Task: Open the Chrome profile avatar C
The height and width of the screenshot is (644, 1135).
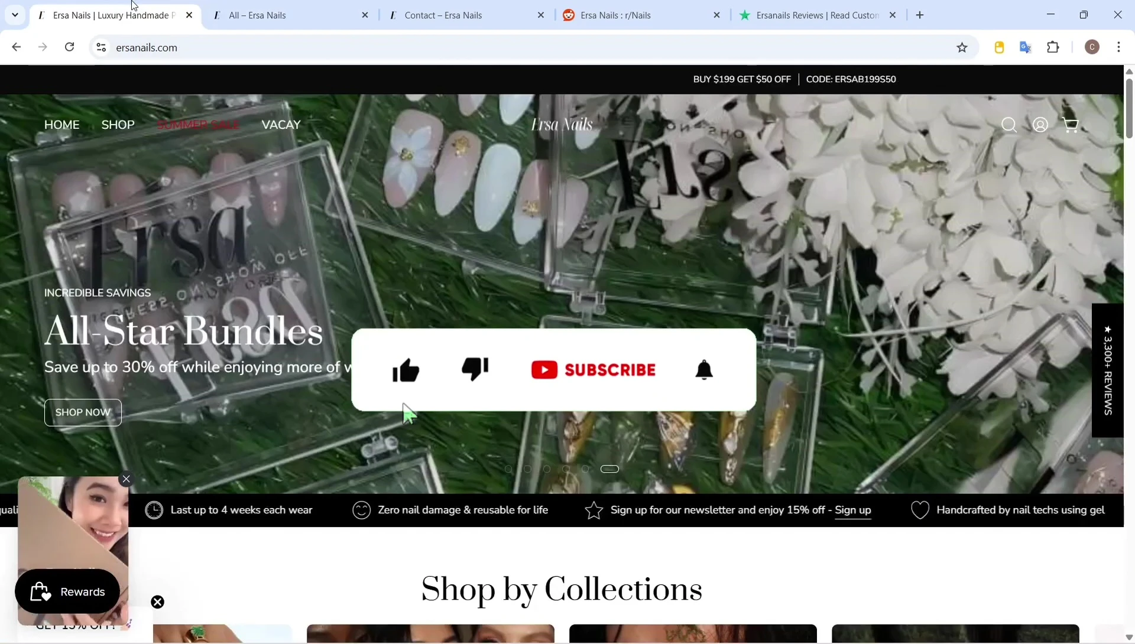Action: [1092, 47]
